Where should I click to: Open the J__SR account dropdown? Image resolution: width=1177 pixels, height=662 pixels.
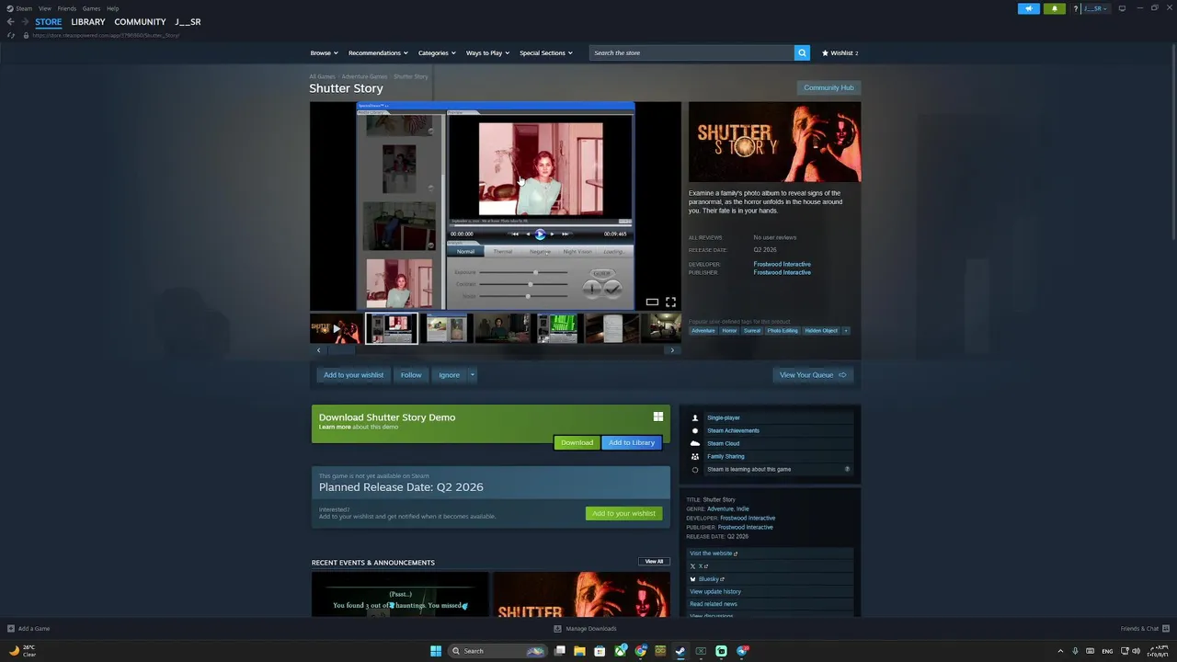click(1095, 8)
